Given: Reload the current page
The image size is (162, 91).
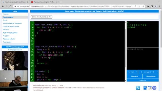Looking at the screenshot, I should (10, 6).
